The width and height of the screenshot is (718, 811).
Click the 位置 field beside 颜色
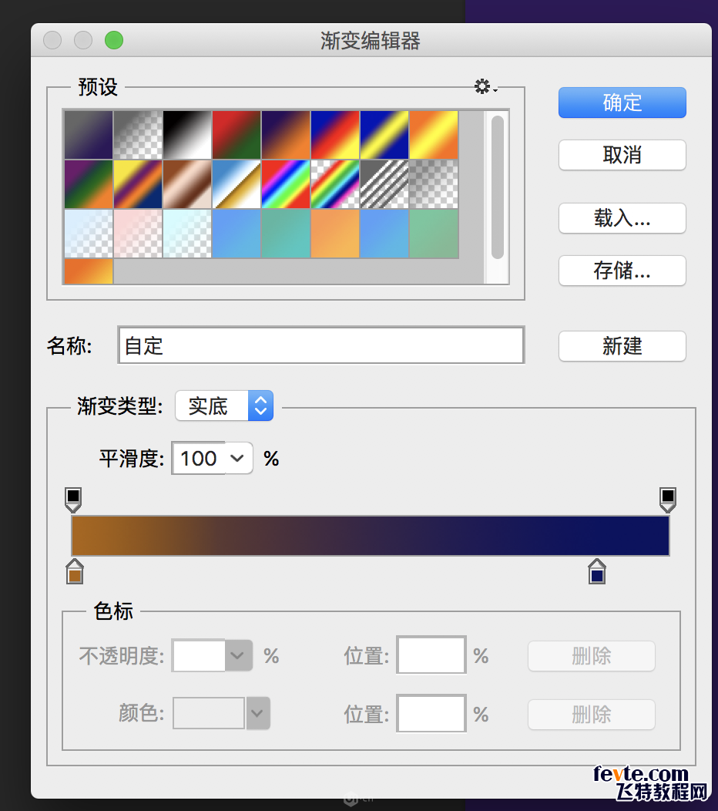[x=431, y=713]
